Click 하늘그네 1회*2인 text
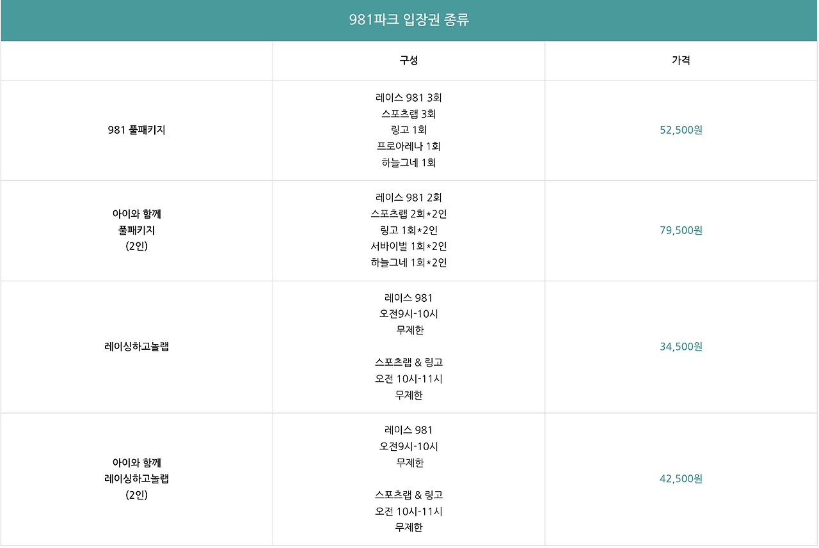 [x=409, y=263]
